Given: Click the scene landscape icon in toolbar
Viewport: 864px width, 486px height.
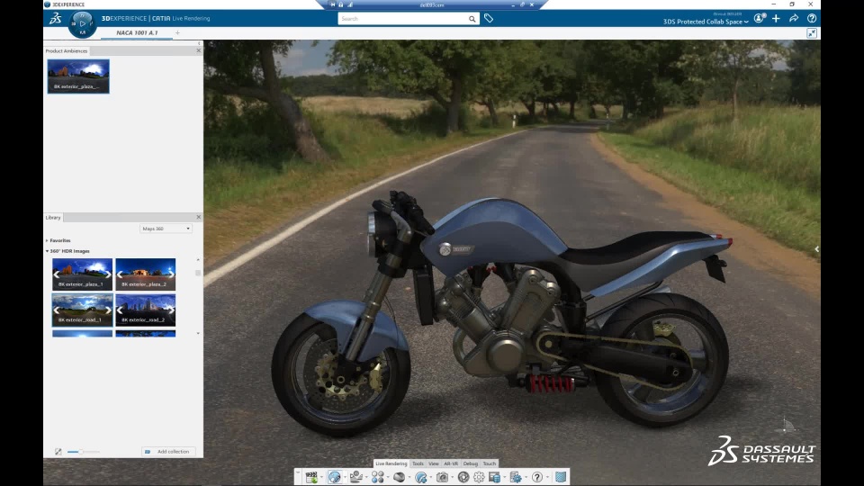Looking at the screenshot, I should [356, 477].
